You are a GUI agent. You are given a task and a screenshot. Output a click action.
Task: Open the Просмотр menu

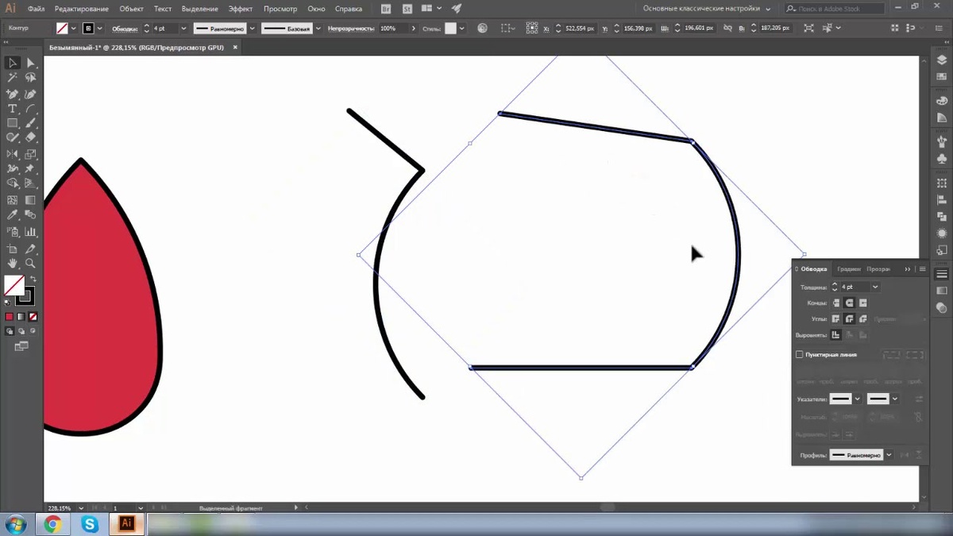(x=280, y=9)
